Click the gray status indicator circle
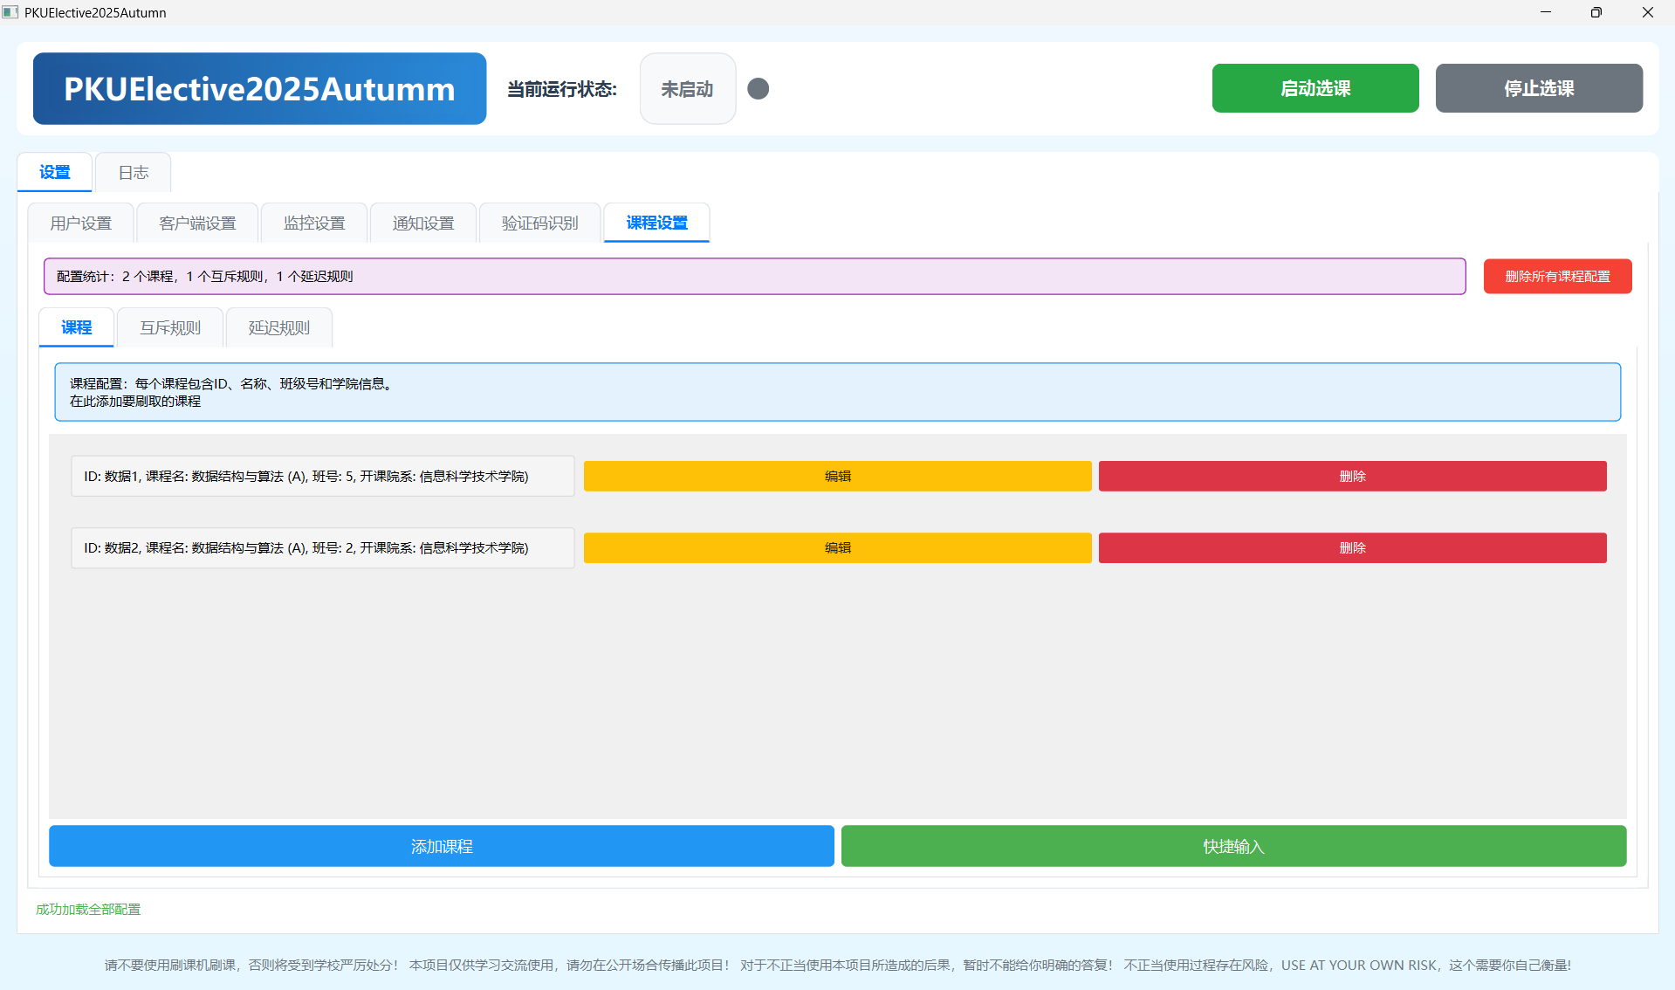Viewport: 1675px width, 990px height. point(758,88)
